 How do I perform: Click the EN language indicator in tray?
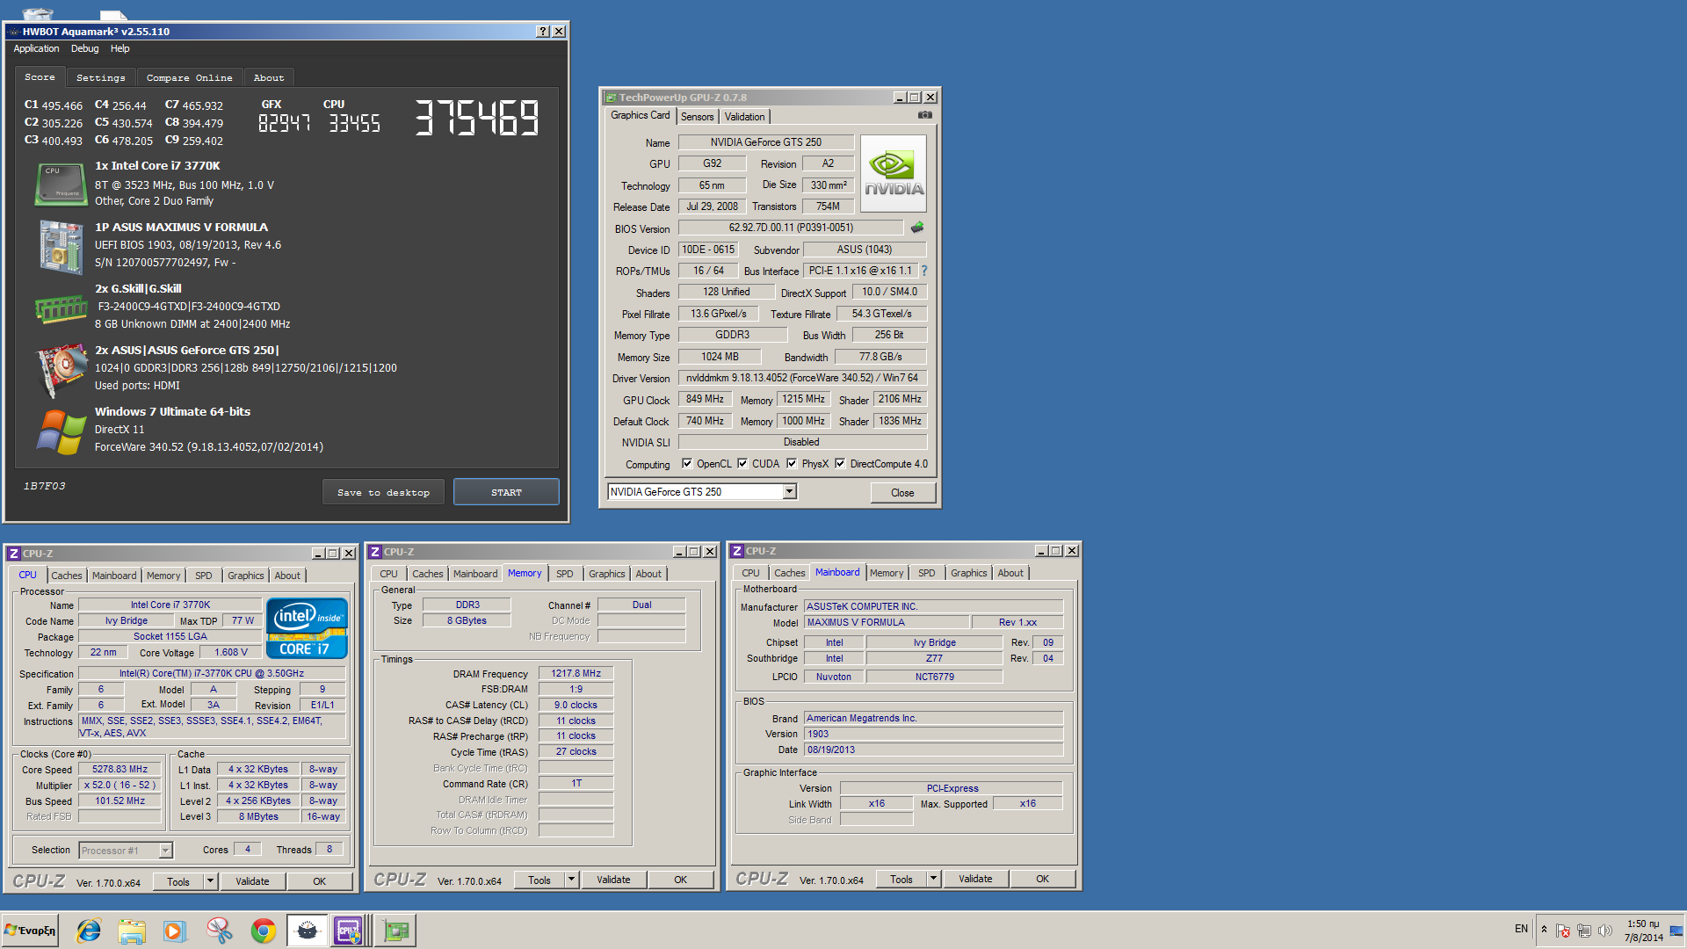[x=1521, y=929]
